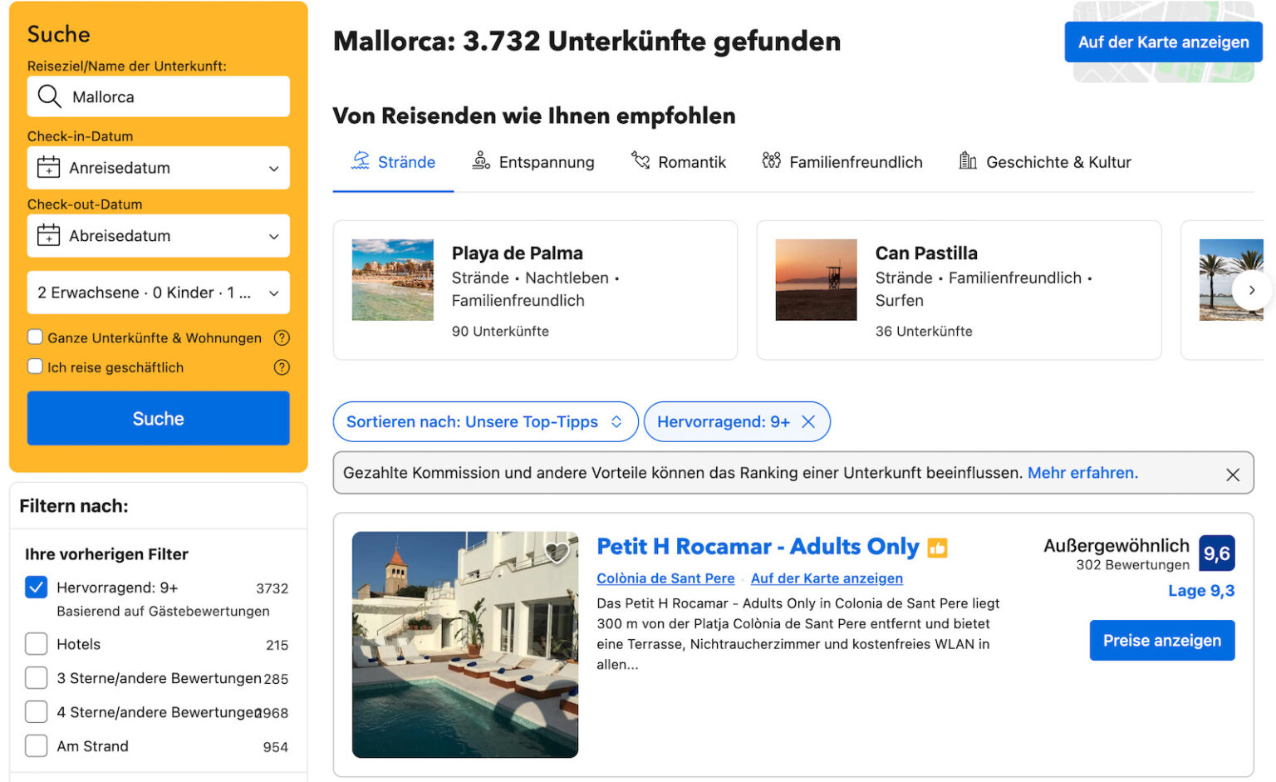Viewport: 1276px width, 782px height.
Task: Click the heart icon on the Romantik tab
Action: 640,161
